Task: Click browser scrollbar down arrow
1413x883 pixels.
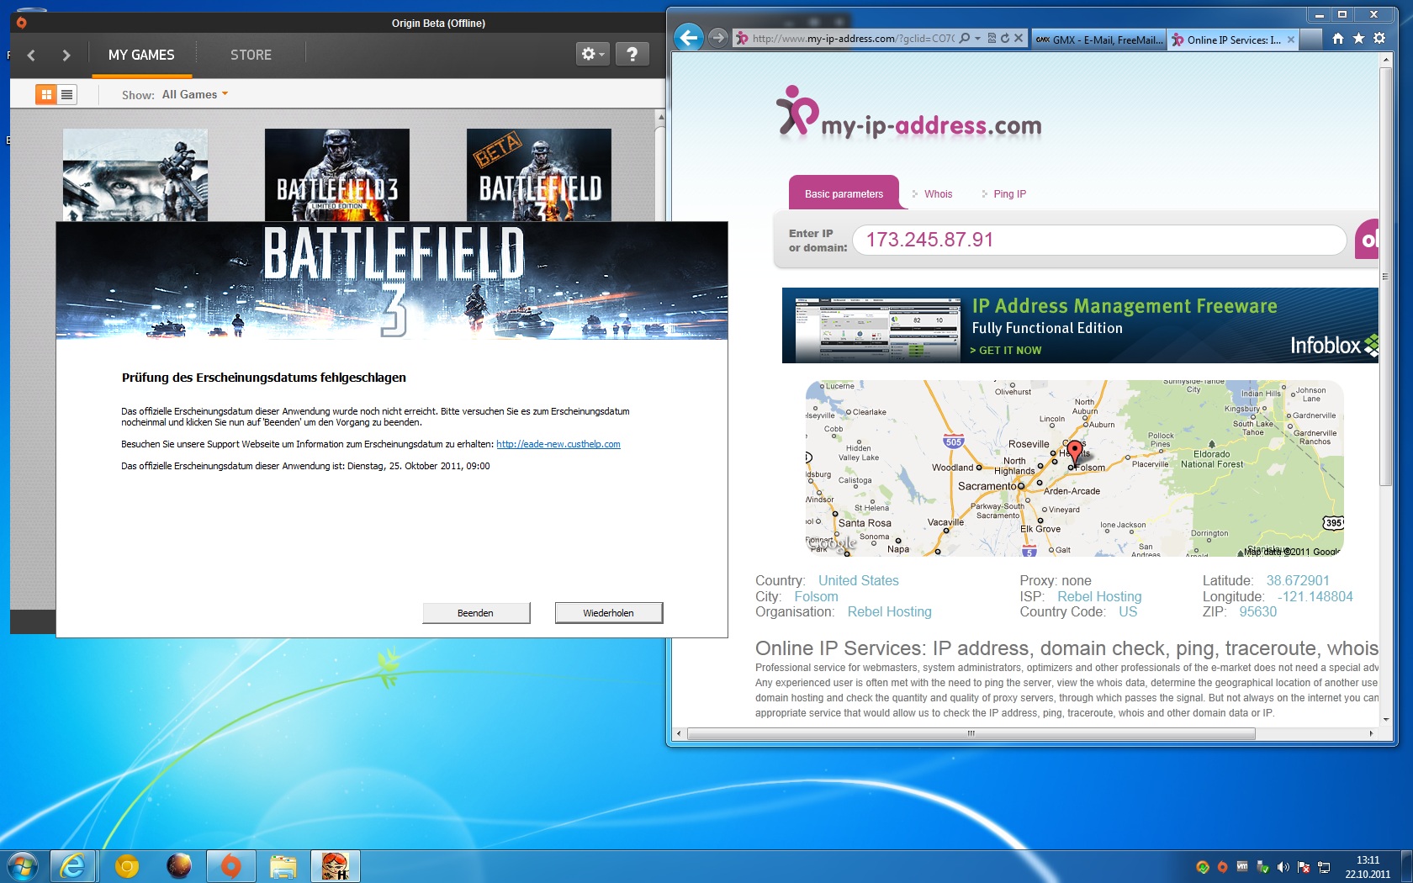Action: (1385, 720)
